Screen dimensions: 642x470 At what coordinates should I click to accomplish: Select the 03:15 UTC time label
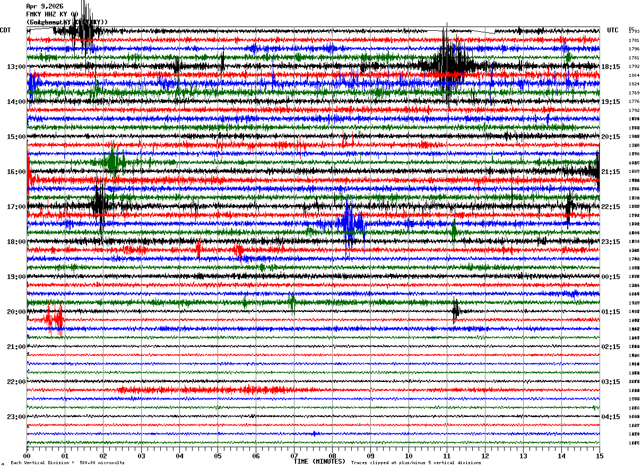(x=611, y=382)
